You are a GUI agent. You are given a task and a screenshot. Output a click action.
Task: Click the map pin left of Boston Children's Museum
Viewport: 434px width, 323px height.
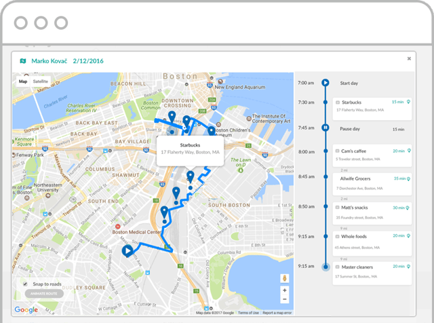[x=211, y=131]
